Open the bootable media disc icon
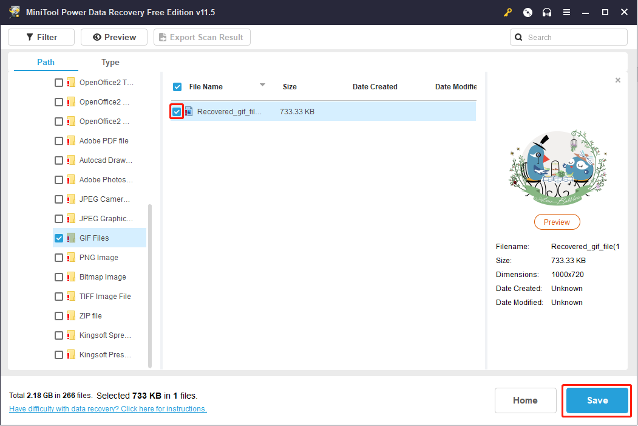638x426 pixels. pos(528,13)
